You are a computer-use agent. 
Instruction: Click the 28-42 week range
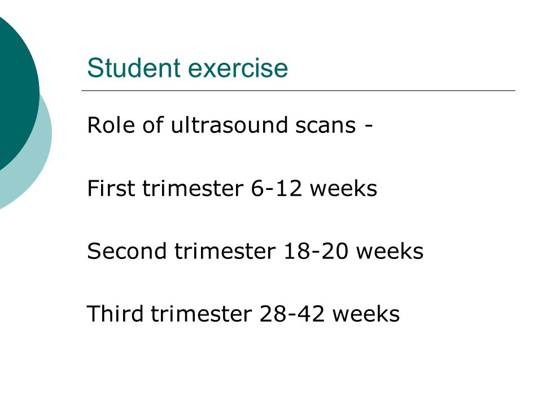(x=292, y=314)
